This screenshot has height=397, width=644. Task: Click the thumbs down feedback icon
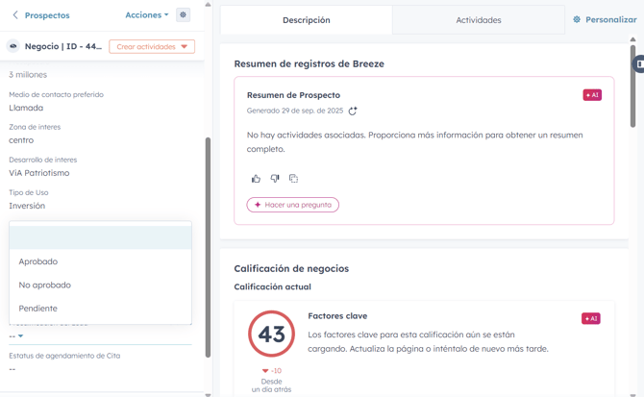click(275, 179)
